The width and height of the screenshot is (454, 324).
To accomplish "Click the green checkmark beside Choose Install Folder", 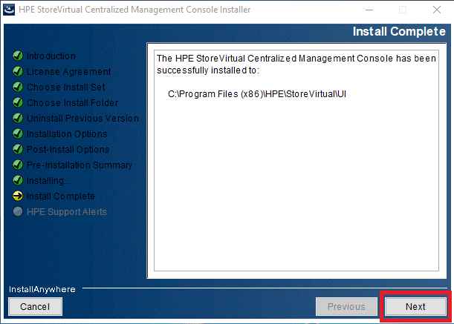I will [x=18, y=102].
